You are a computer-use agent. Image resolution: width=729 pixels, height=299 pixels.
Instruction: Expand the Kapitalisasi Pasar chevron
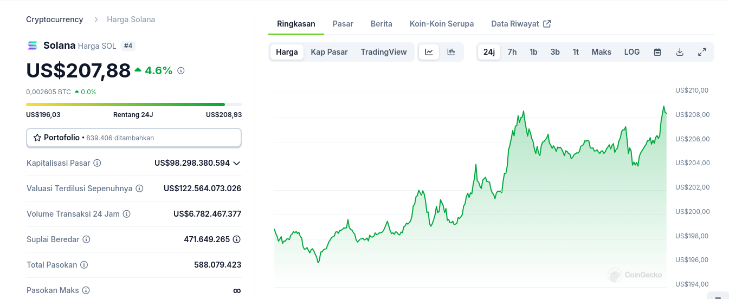(236, 163)
